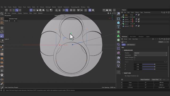
Task: Collapse the OBJECT AXIS section
Action: (x=123, y=73)
